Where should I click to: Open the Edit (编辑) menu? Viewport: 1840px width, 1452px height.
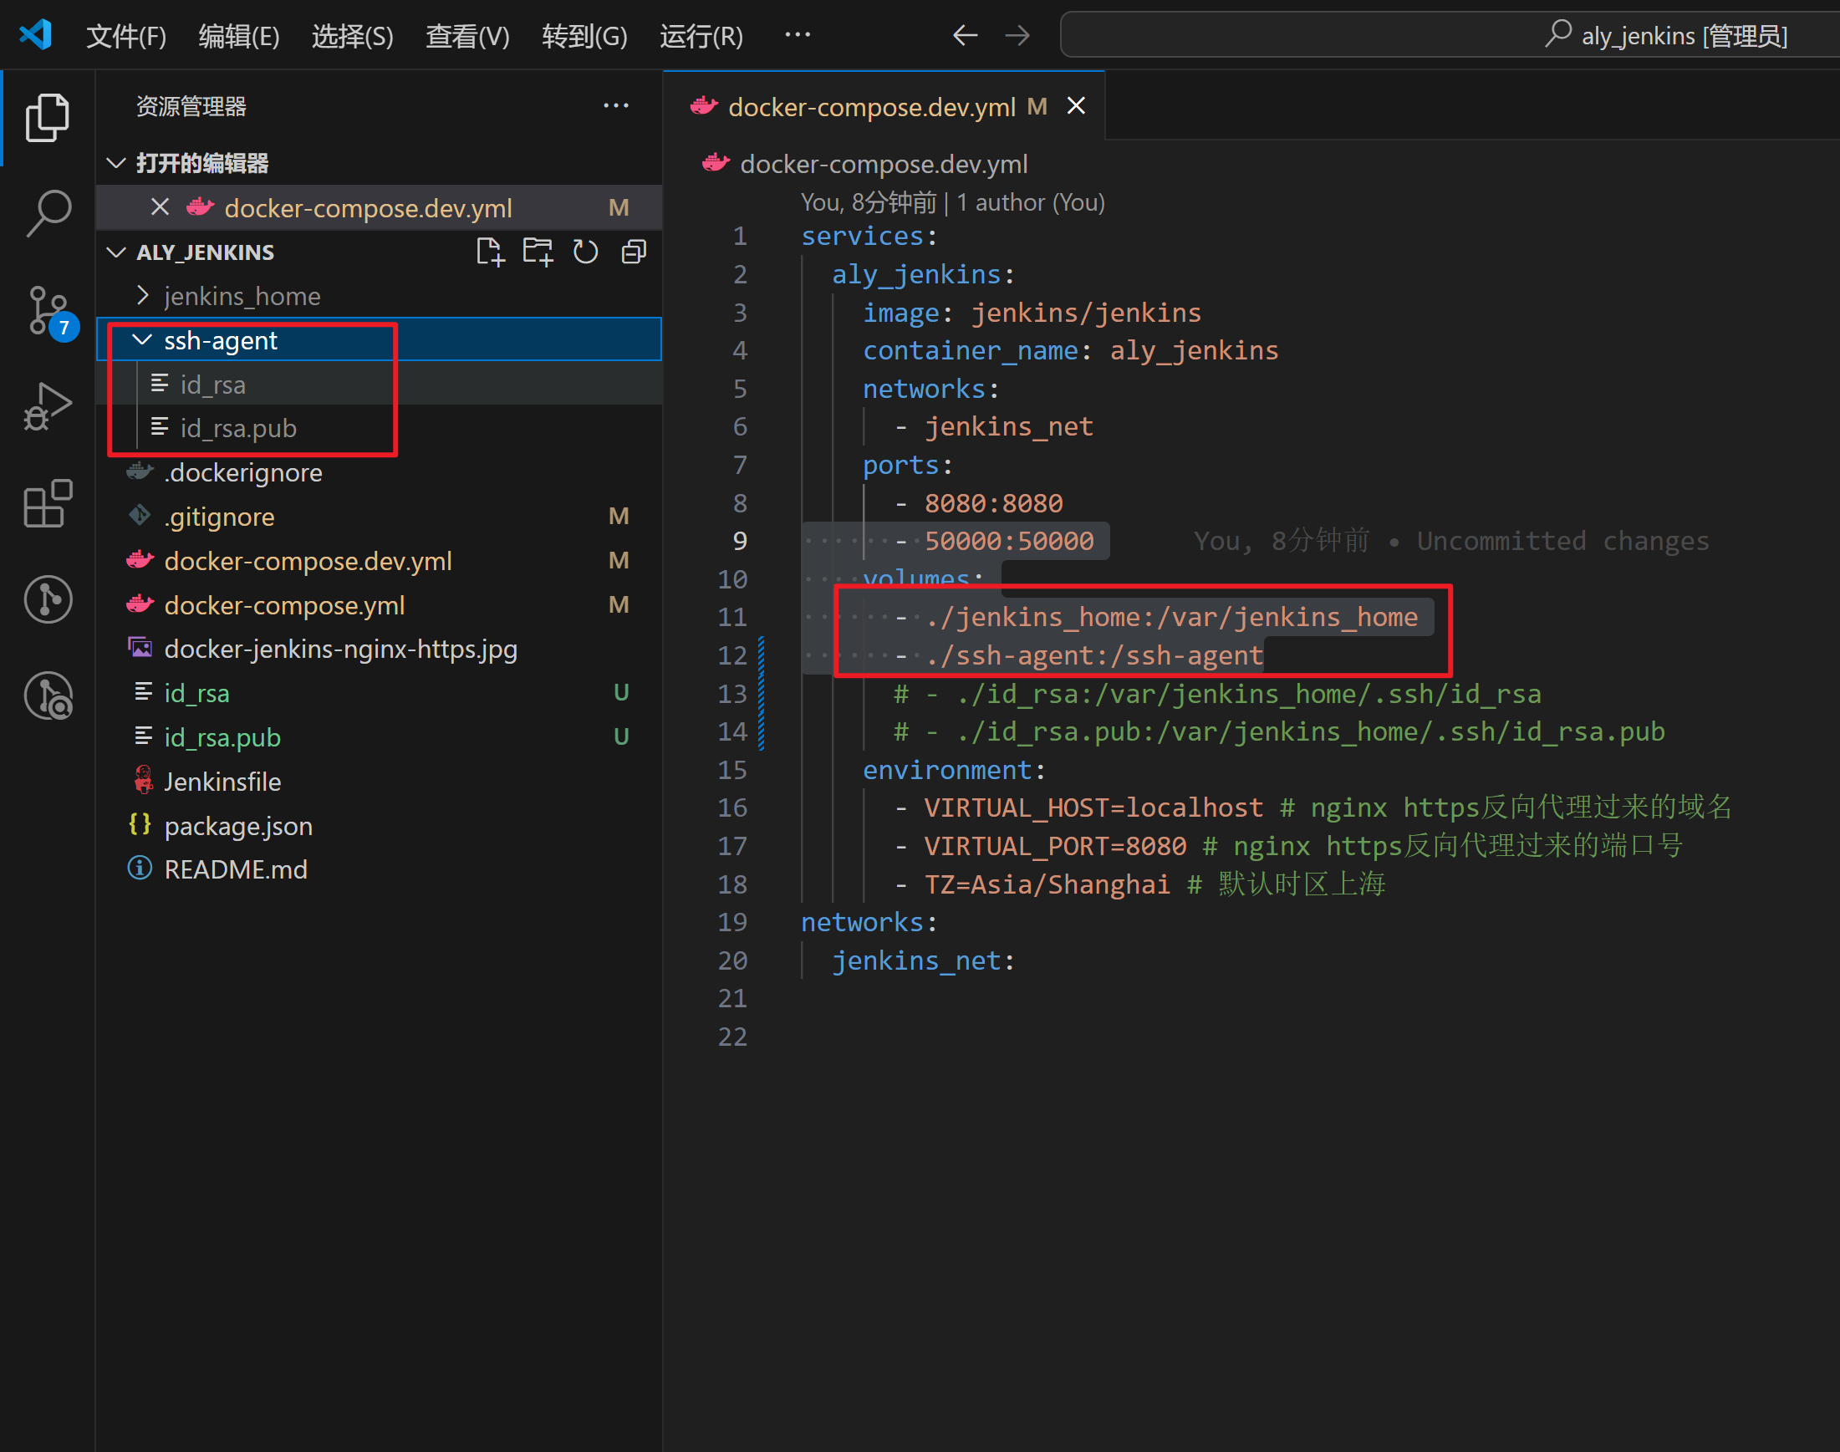(239, 36)
